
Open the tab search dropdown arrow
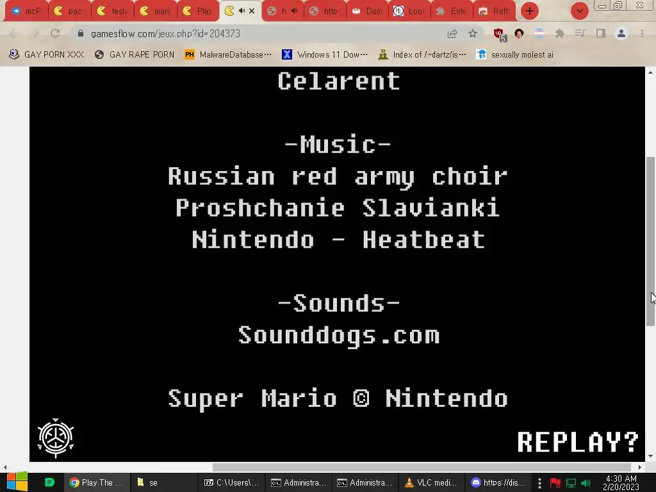click(x=579, y=11)
